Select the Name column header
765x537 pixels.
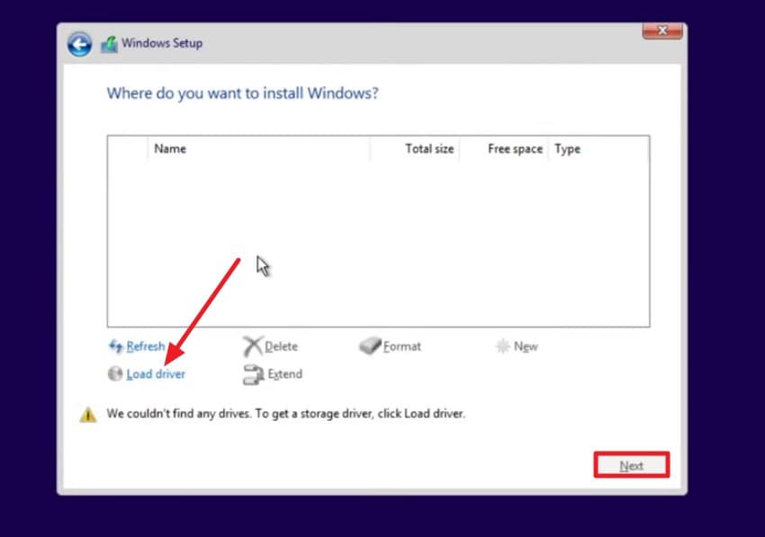[170, 148]
